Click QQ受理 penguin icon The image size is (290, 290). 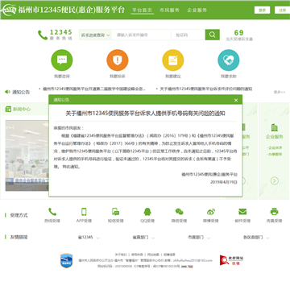click(147, 212)
